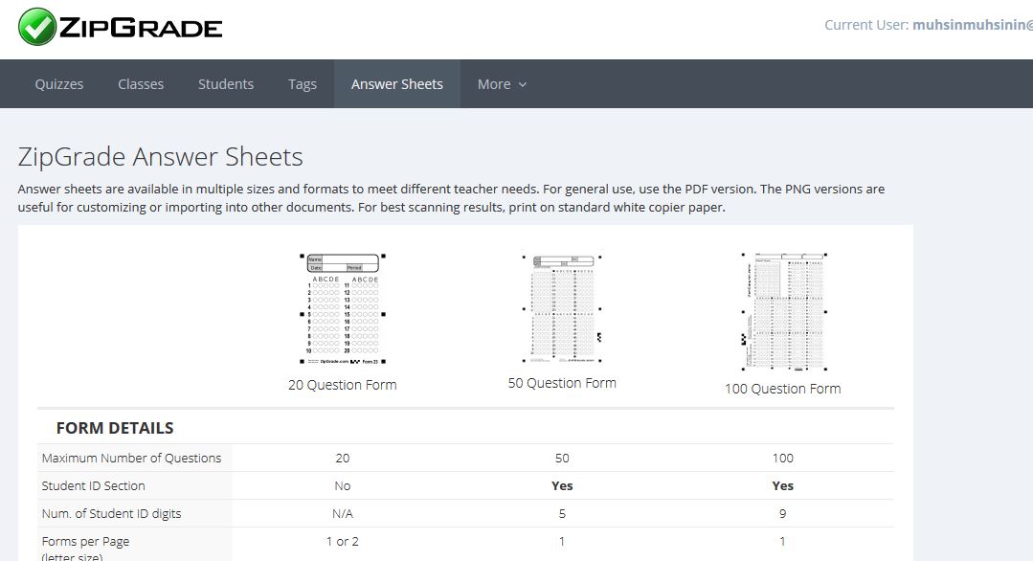1033x561 pixels.
Task: Open the Quizzes page
Action: (x=59, y=84)
